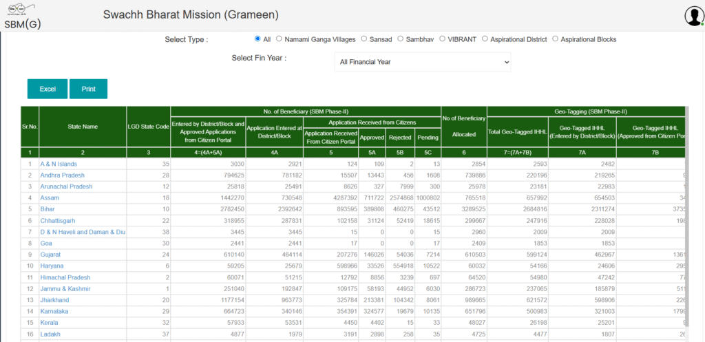Select the VIBRANT radio option

coord(442,39)
